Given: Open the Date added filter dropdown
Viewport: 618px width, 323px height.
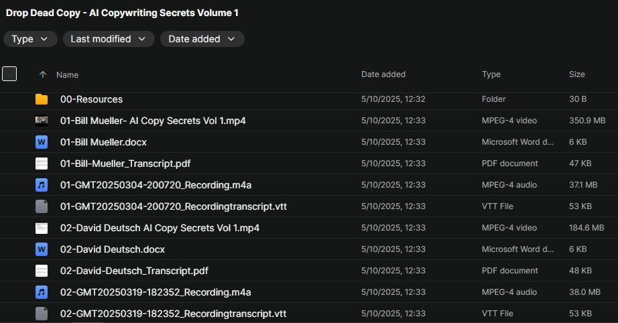Looking at the screenshot, I should click(x=202, y=39).
